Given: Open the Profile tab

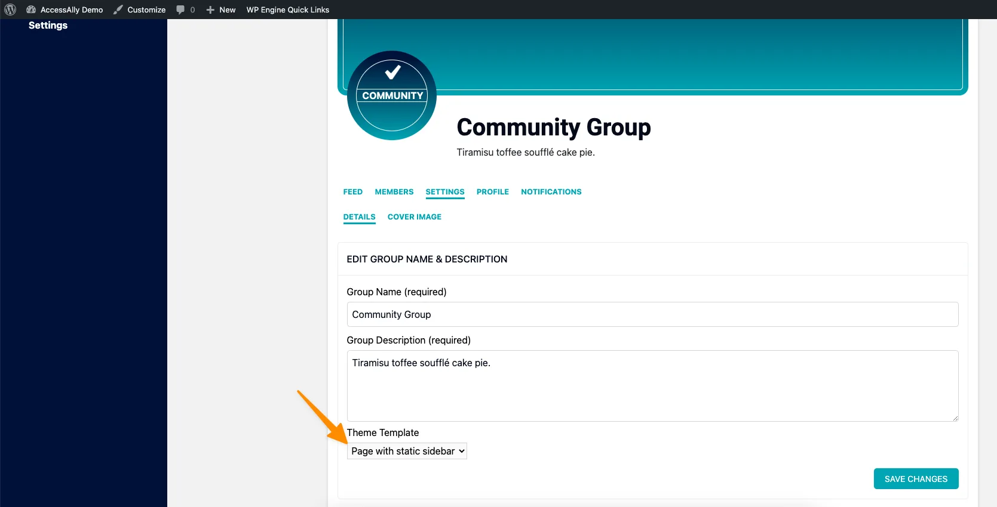Looking at the screenshot, I should pyautogui.click(x=492, y=191).
